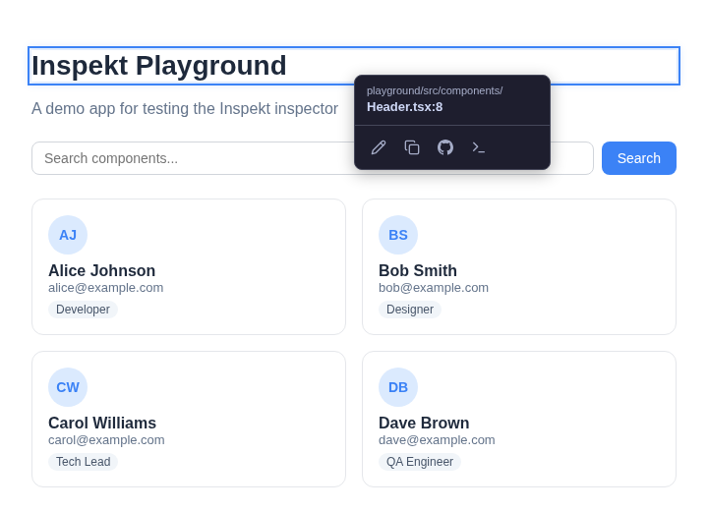This screenshot has width=708, height=511.
Task: Select the Inspekt Playground heading
Action: point(159,66)
